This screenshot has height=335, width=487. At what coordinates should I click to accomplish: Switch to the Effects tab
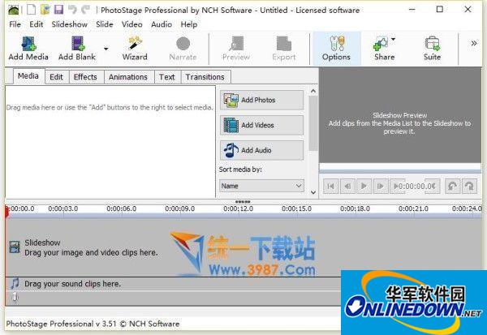85,77
